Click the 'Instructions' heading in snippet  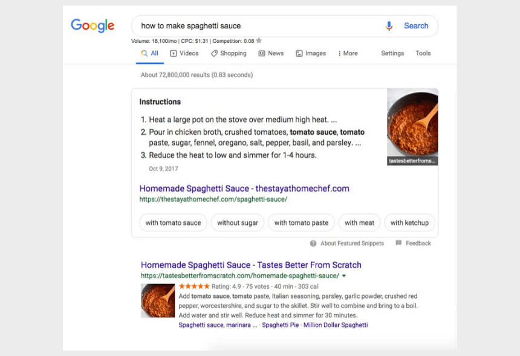click(160, 102)
